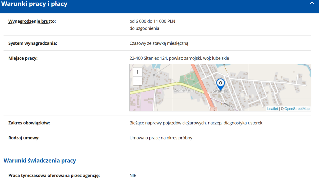
Task: Click the Wynagrodzenie brutto underlined label
Action: pos(32,21)
